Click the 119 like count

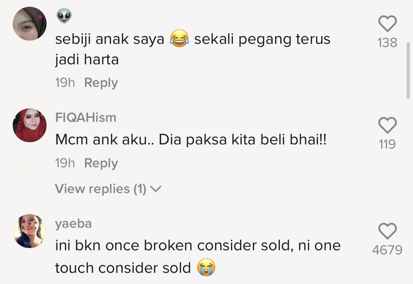tap(387, 144)
